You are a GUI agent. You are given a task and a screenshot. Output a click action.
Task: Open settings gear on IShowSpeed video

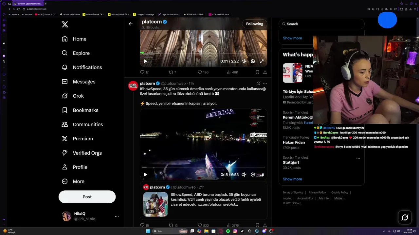tap(253, 175)
